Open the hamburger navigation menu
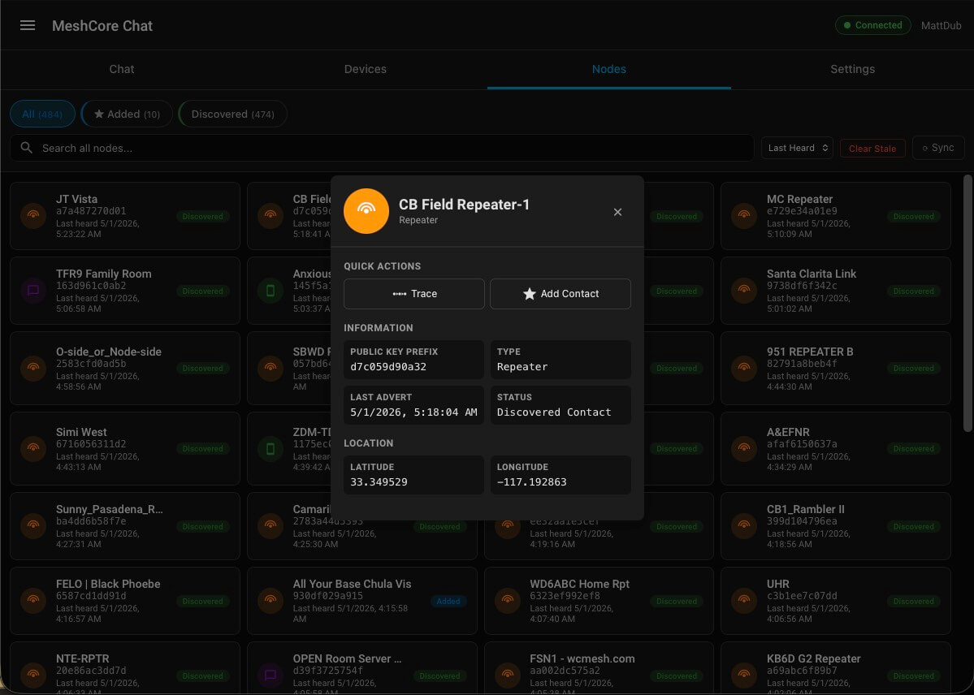974x695 pixels. tap(28, 25)
